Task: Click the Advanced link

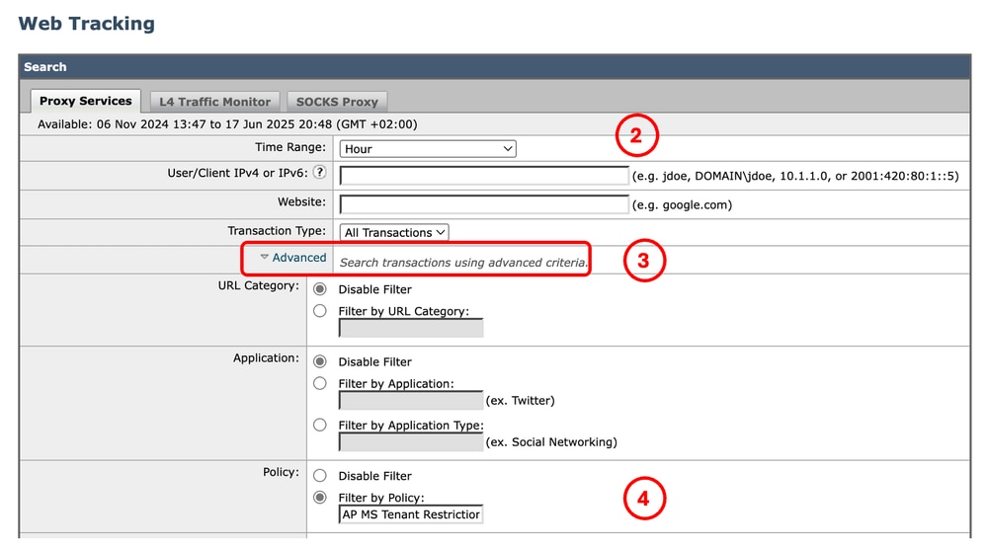Action: 299,257
